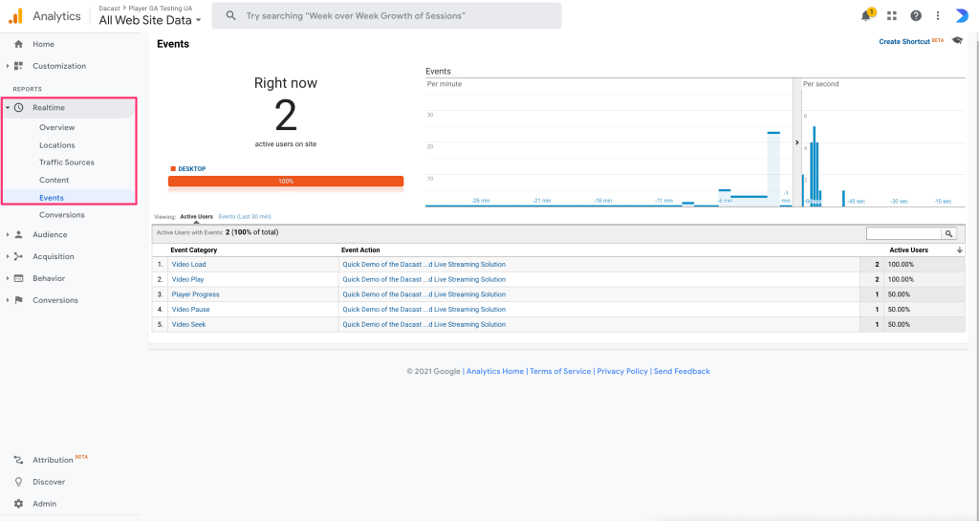Click the arrow between chart panels

click(797, 142)
